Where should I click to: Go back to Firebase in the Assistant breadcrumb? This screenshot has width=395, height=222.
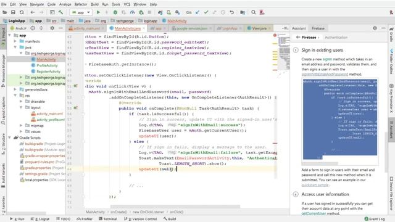coord(306,37)
